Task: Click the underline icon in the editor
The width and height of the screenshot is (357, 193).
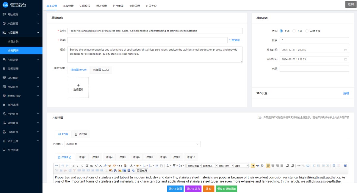Action: pyautogui.click(x=82, y=166)
